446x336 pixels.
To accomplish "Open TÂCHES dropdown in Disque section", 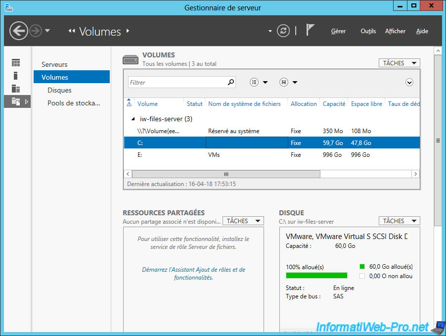I will 399,221.
